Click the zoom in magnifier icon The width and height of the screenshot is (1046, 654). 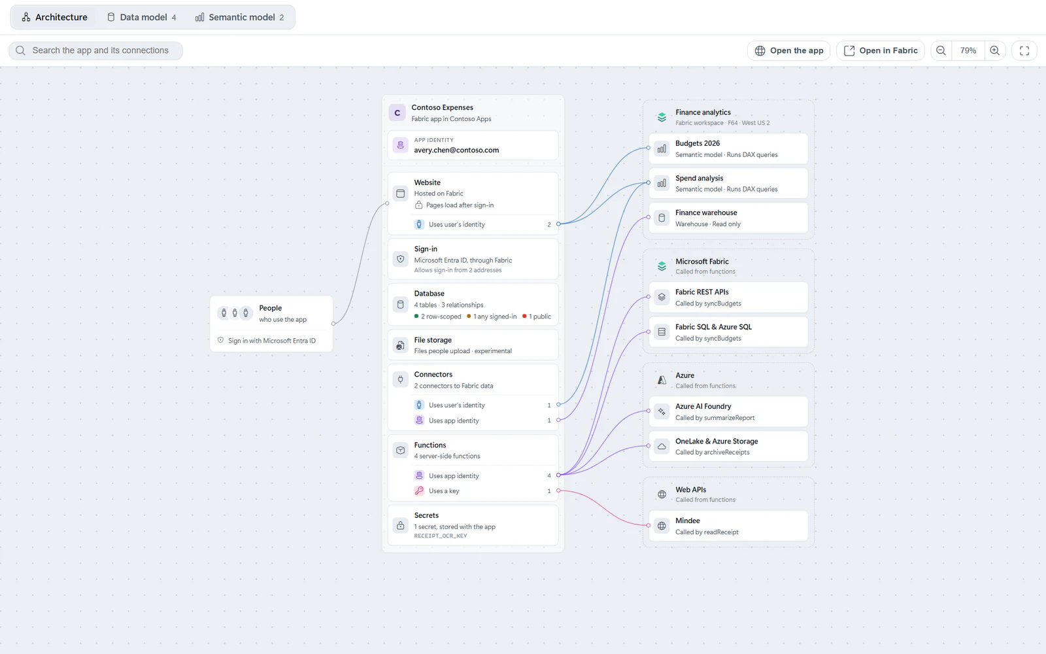[994, 50]
